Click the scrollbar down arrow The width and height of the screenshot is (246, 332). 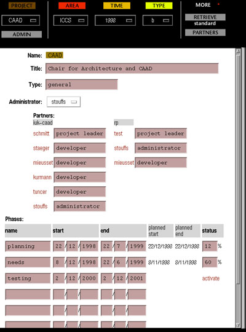click(238, 325)
